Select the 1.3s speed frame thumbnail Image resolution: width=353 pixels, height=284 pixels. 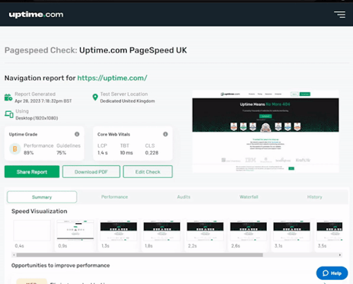click(119, 230)
